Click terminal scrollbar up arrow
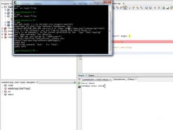The height and width of the screenshot is (130, 173). pos(110,7)
